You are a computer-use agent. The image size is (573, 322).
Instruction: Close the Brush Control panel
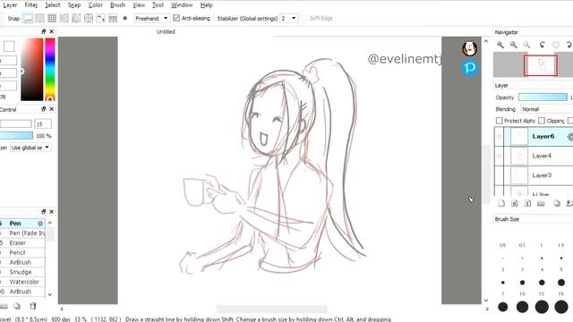52,109
